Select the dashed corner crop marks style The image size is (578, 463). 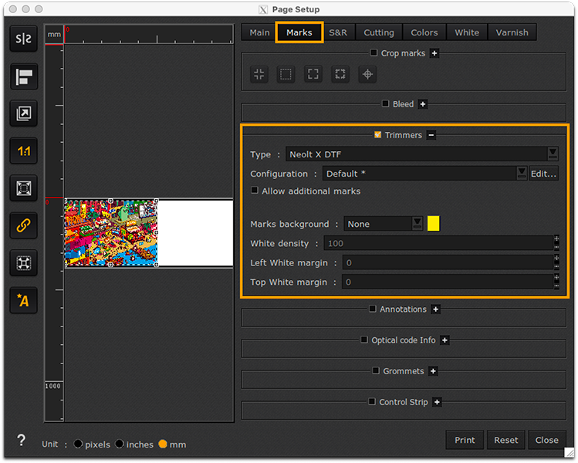[340, 74]
